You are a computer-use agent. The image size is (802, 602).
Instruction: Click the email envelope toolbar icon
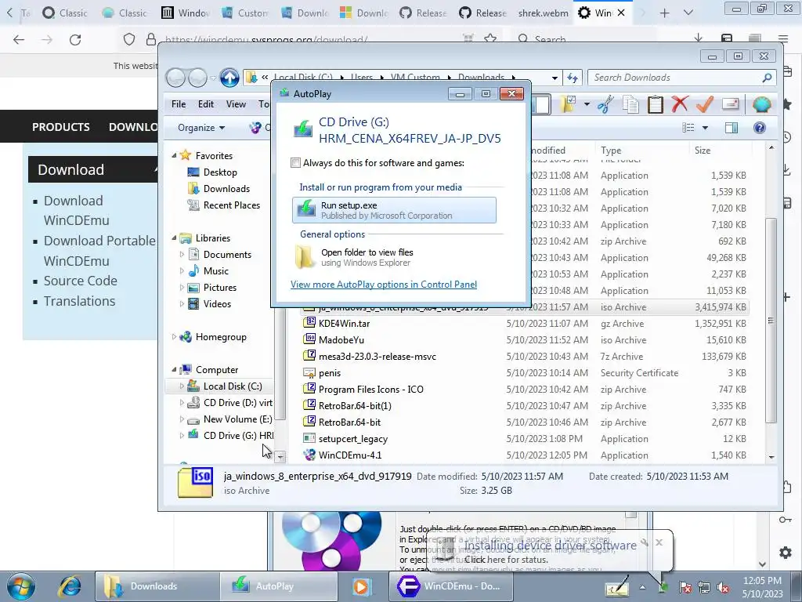[x=731, y=104]
